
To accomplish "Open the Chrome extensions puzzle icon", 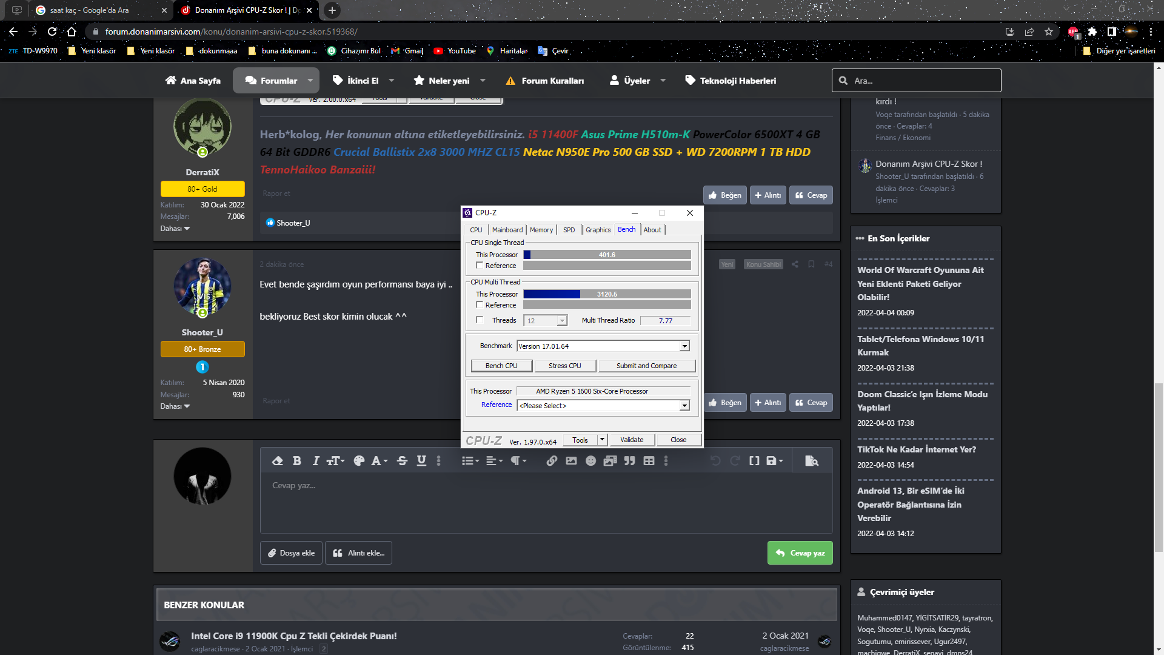I will [x=1092, y=32].
